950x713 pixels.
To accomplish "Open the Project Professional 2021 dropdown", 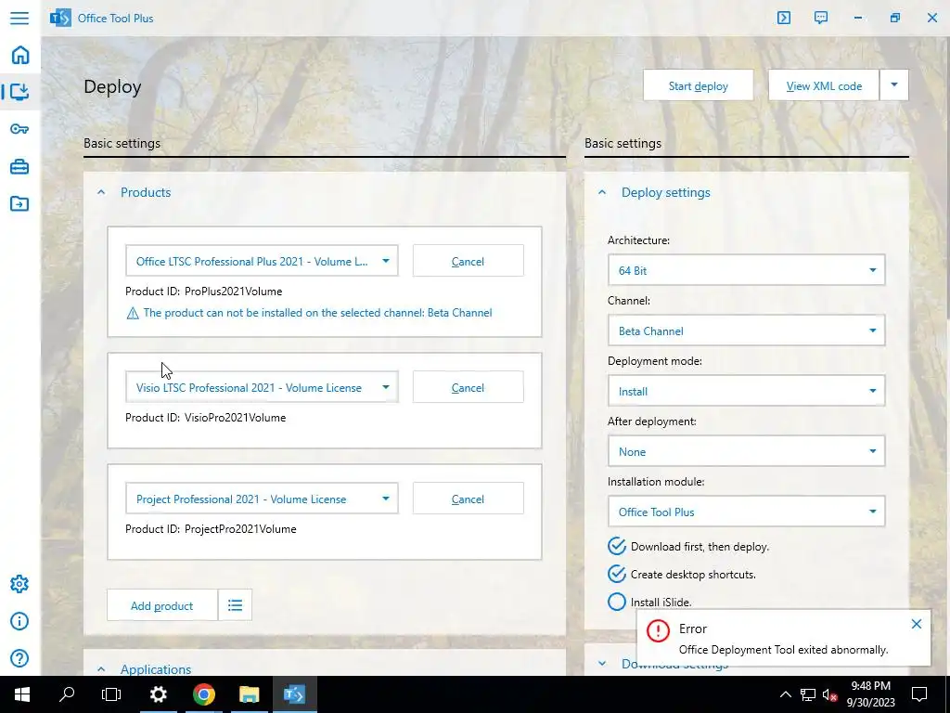I will pyautogui.click(x=262, y=499).
